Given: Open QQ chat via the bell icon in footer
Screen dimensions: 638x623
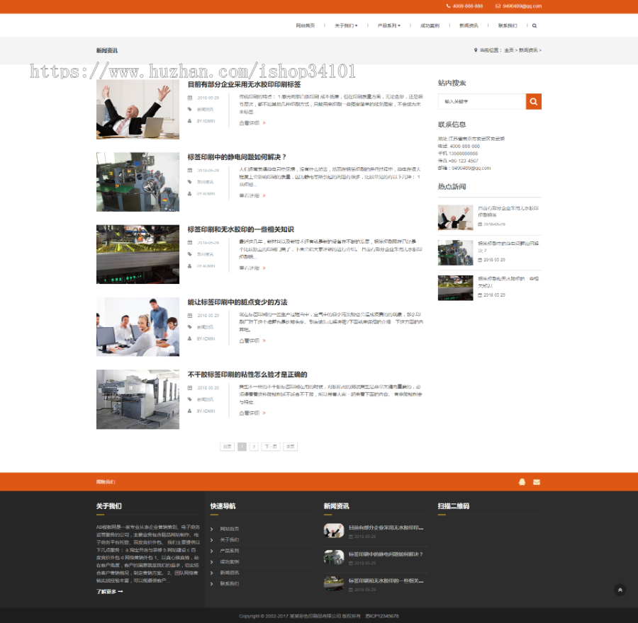Looking at the screenshot, I should (522, 481).
